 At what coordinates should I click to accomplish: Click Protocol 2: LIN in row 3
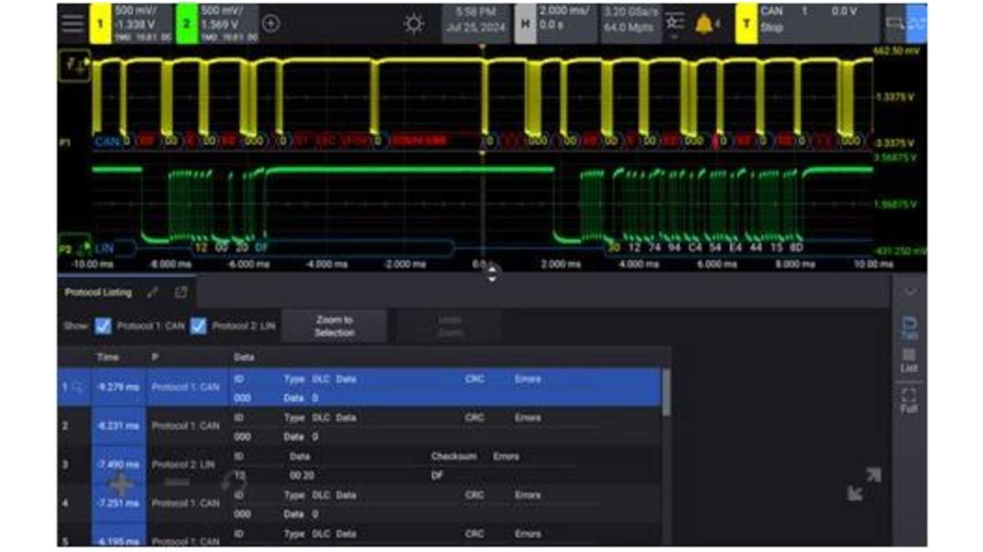(183, 465)
